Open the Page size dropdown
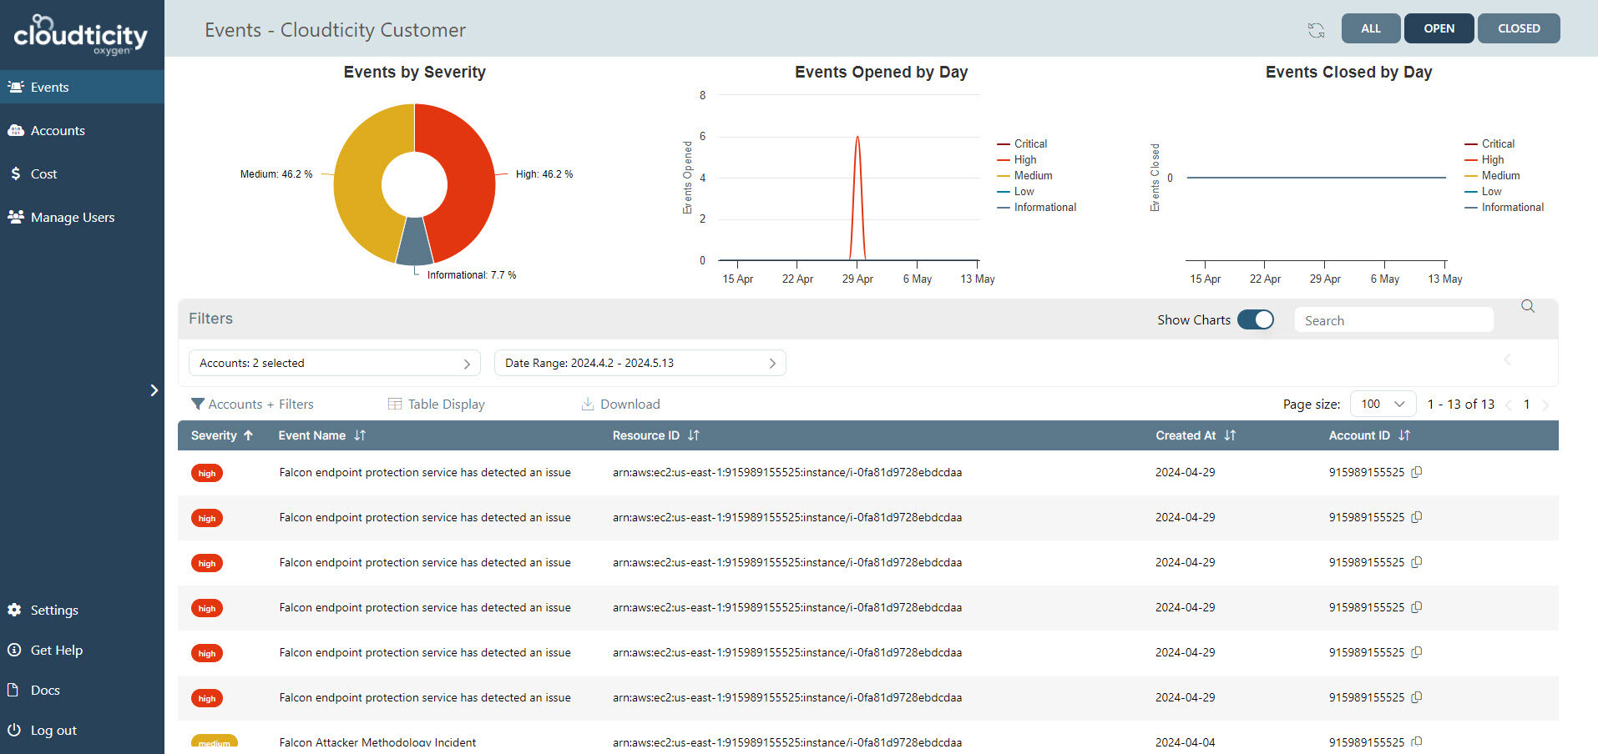The height and width of the screenshot is (754, 1598). (x=1383, y=404)
